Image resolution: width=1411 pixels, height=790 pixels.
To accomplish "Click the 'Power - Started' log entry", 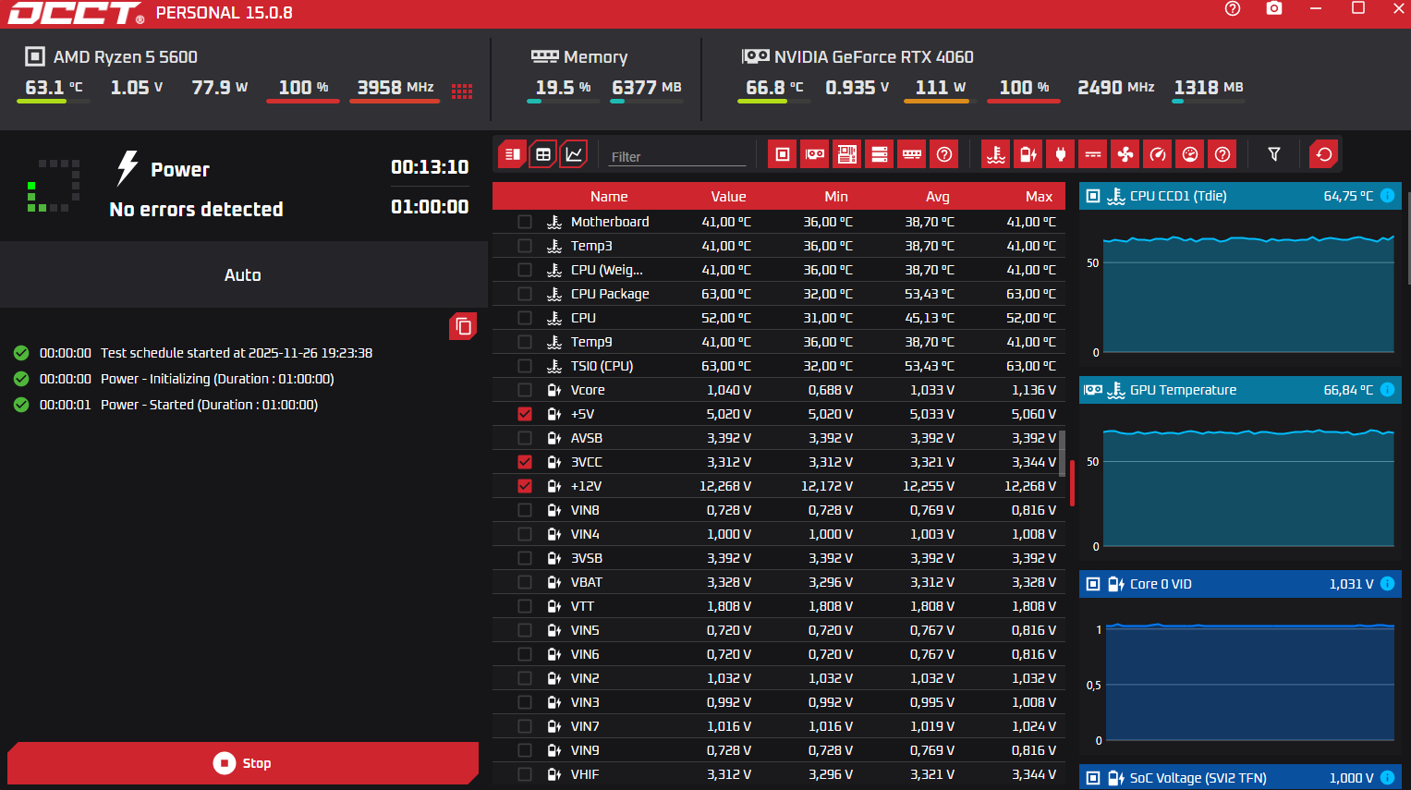I will tap(209, 405).
